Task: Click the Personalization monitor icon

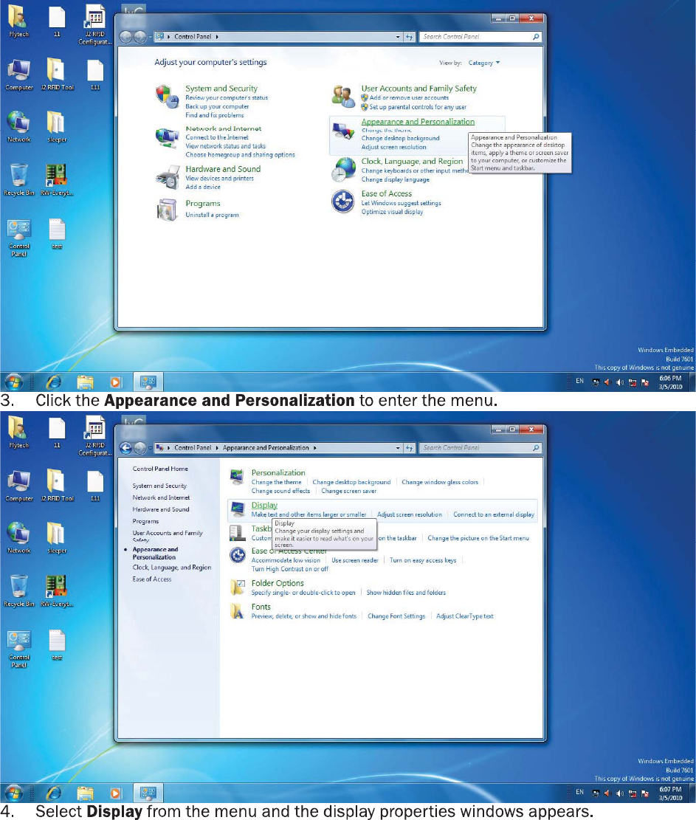Action: point(237,477)
